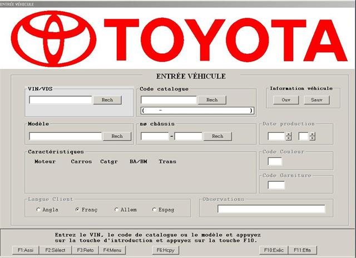Click the Observations text field

(x=271, y=209)
